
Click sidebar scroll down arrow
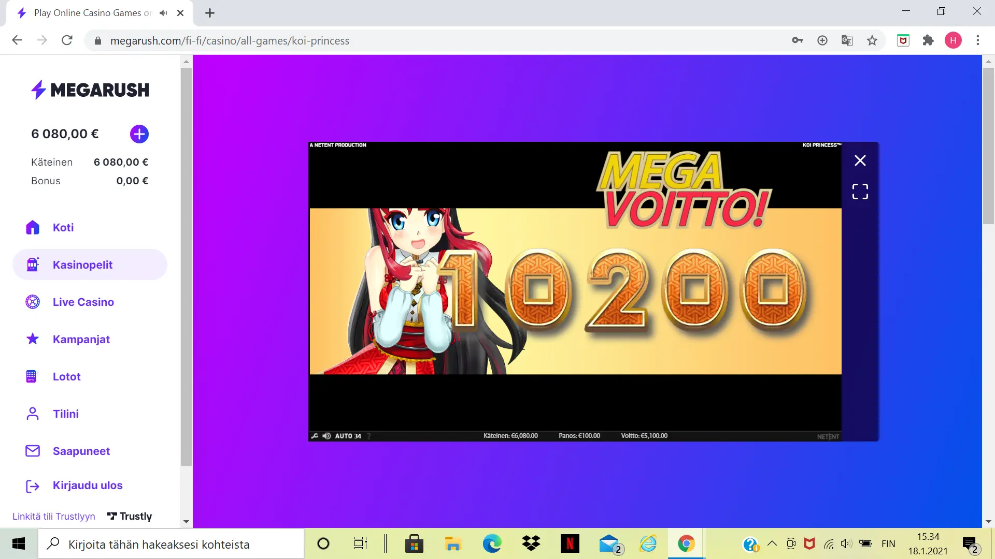[186, 522]
